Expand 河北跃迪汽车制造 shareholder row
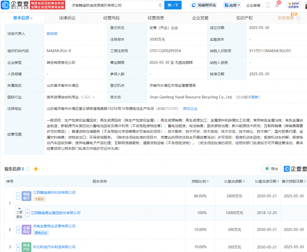The image size is (307, 252). coord(18,247)
